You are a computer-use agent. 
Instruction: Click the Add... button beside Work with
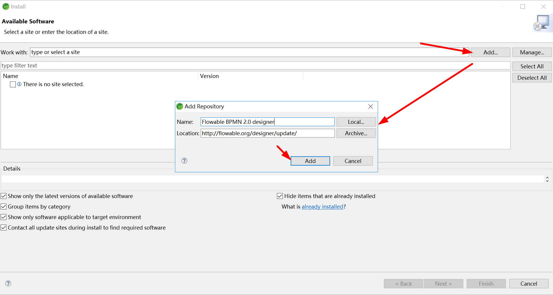[x=490, y=52]
